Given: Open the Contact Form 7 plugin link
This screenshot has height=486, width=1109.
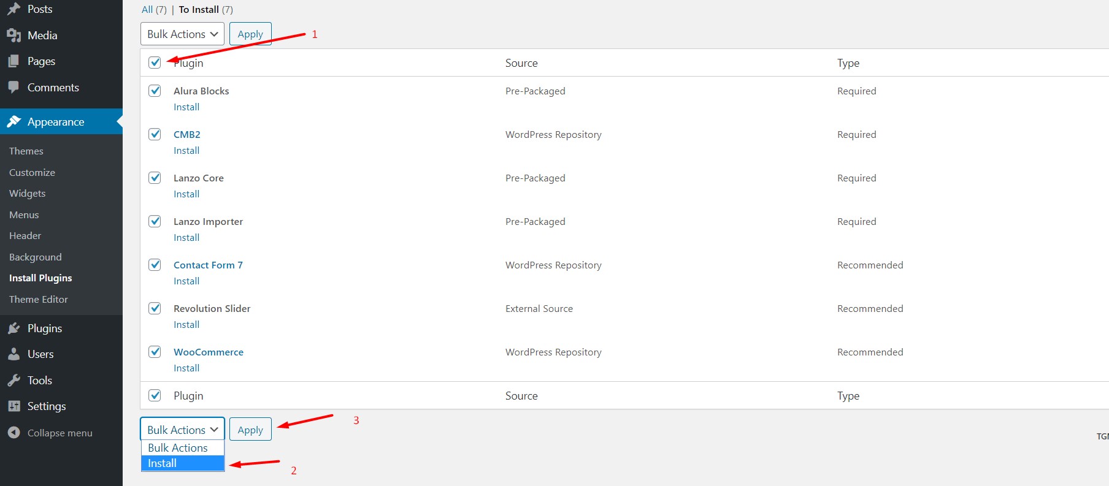Looking at the screenshot, I should click(208, 265).
